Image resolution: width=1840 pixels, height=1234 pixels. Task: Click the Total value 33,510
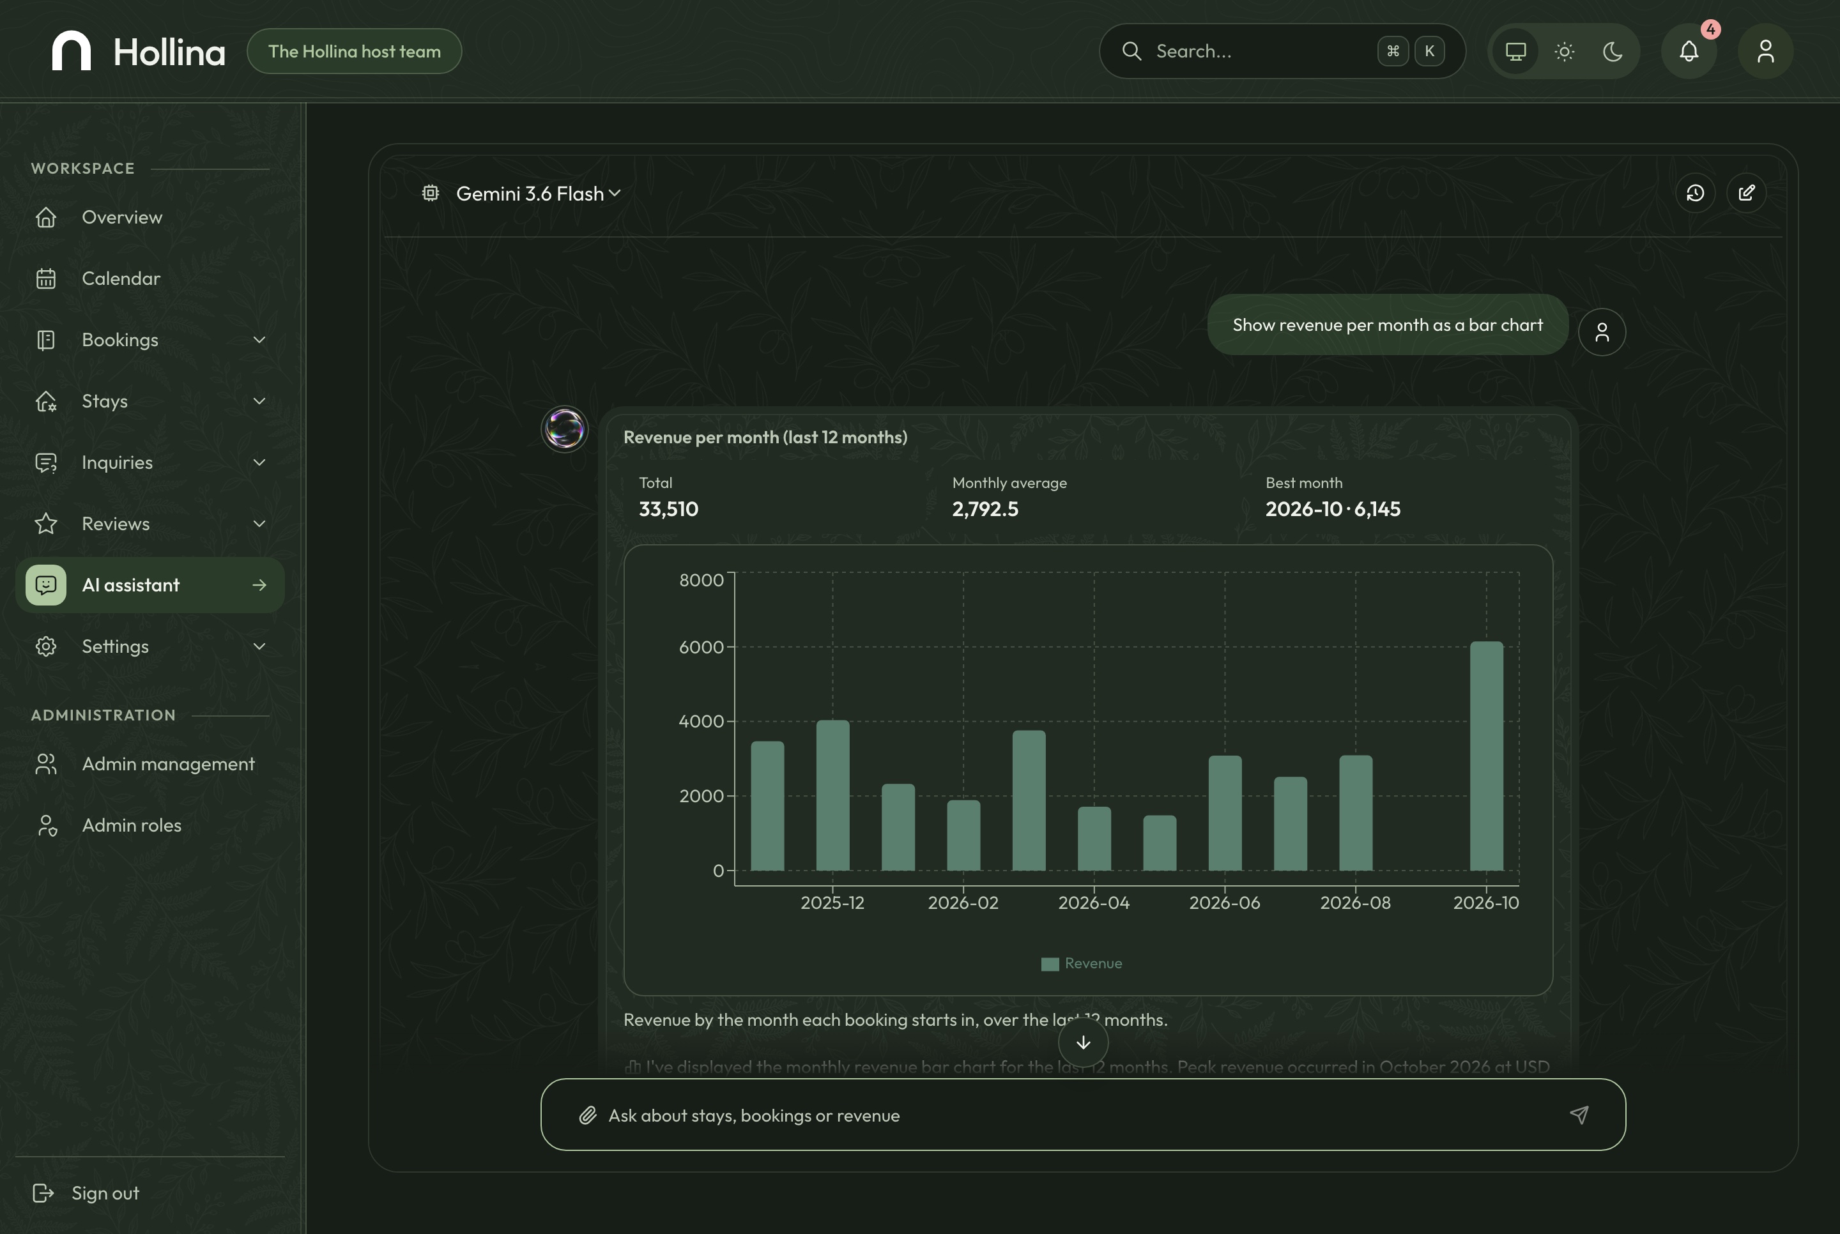668,509
